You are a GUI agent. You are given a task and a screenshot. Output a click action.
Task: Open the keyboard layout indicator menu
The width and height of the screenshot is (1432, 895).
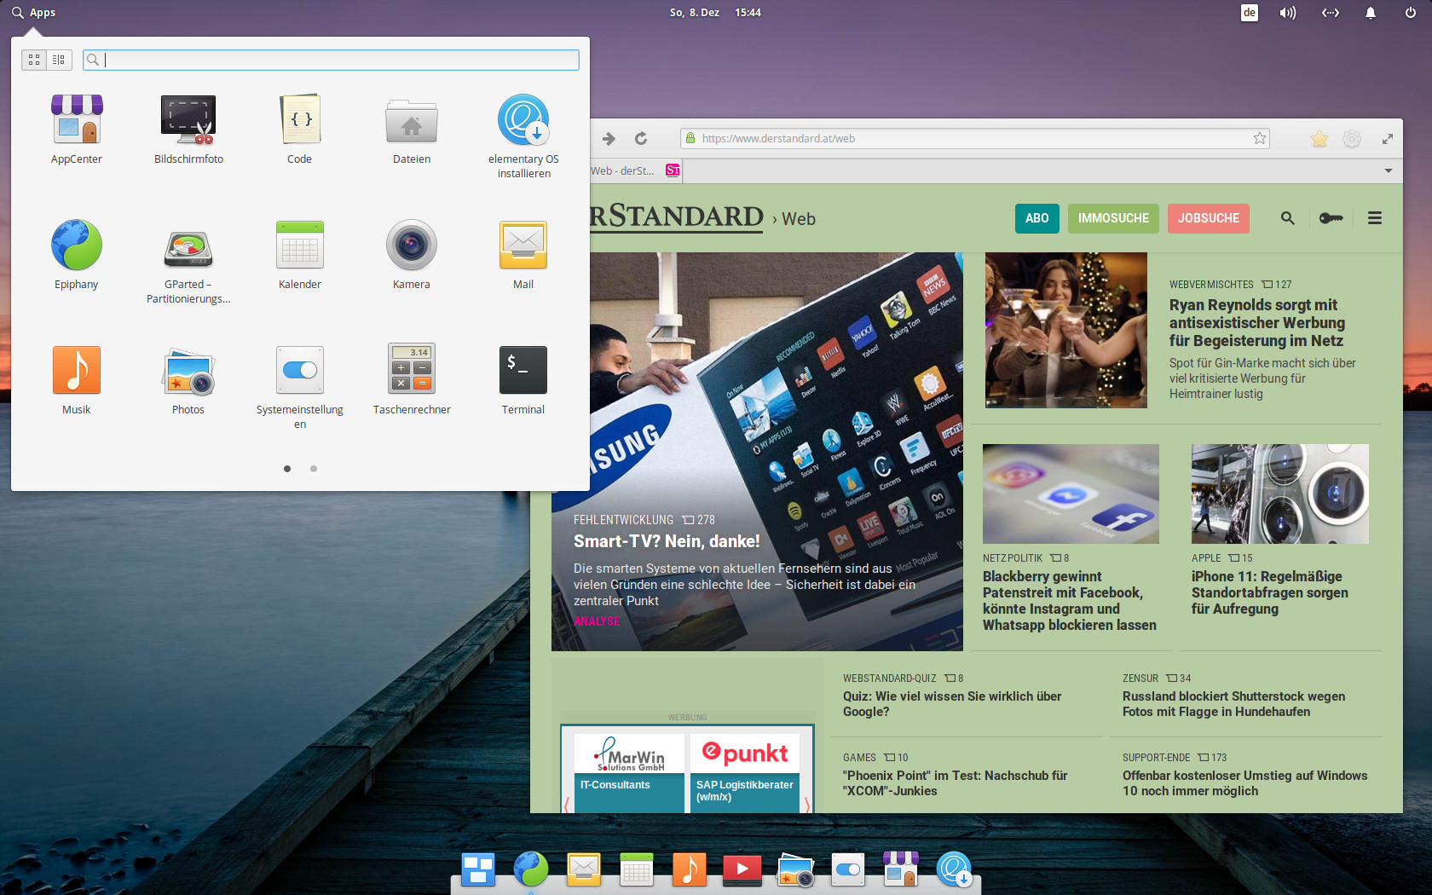[x=1250, y=13]
